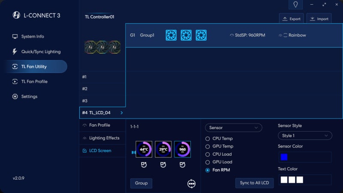Pick the second white Text Color swatch
The width and height of the screenshot is (343, 193).
click(292, 180)
